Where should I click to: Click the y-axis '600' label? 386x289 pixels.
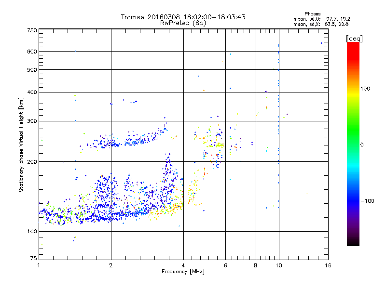point(32,52)
